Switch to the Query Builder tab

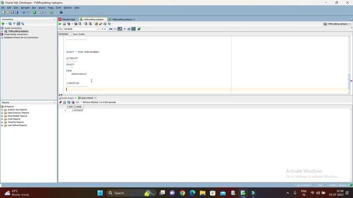(78, 34)
